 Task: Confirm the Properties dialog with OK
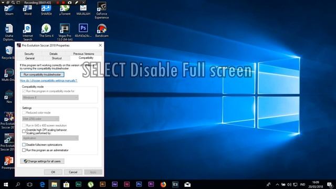point(53,172)
